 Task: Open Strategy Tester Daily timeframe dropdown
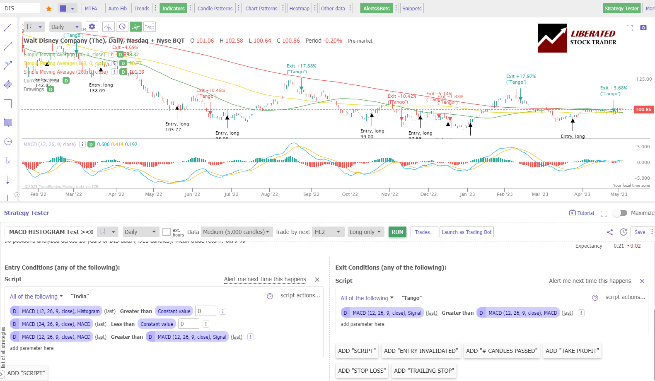[141, 232]
